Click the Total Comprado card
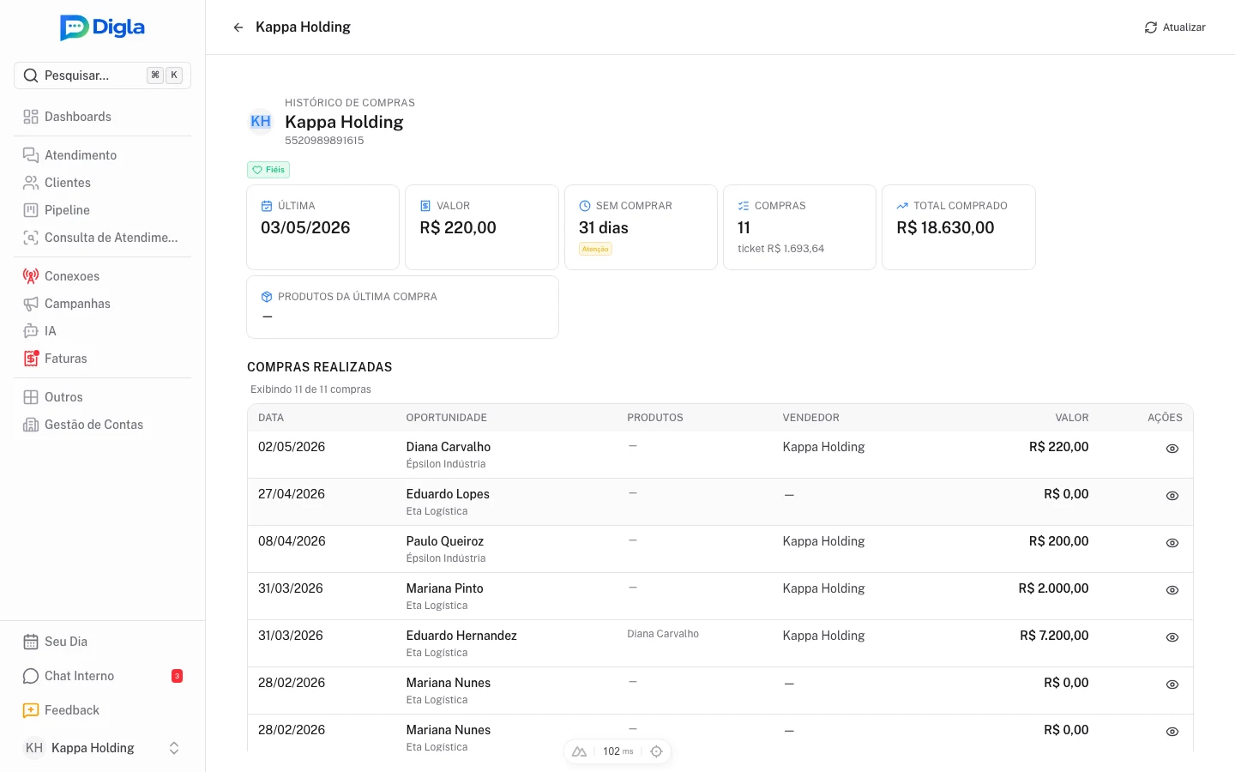The width and height of the screenshot is (1235, 772). [x=959, y=227]
